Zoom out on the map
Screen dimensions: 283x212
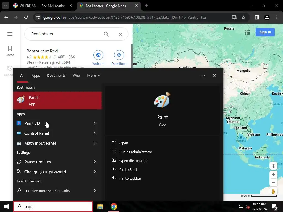273,182
